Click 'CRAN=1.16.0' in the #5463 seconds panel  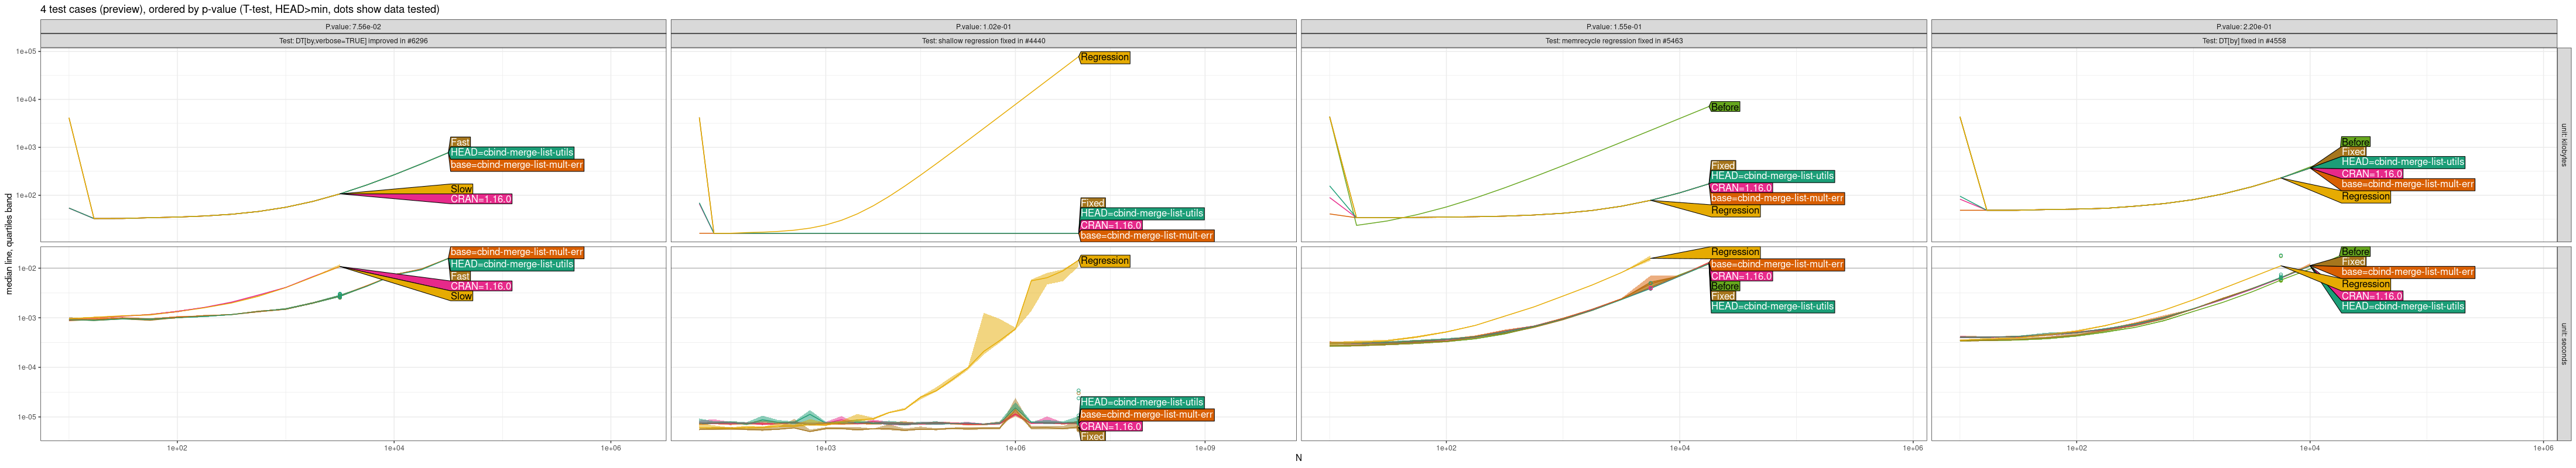tap(1741, 276)
